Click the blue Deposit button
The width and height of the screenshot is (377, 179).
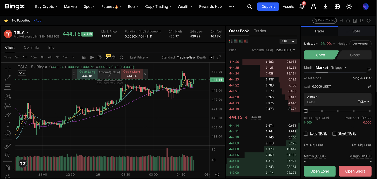pyautogui.click(x=268, y=6)
